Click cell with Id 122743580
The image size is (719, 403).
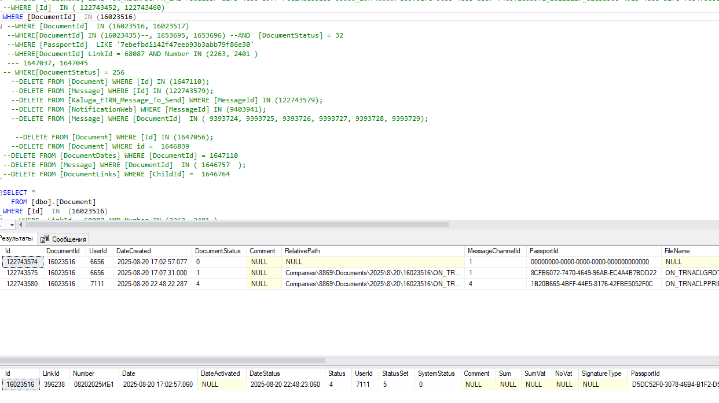pos(22,284)
